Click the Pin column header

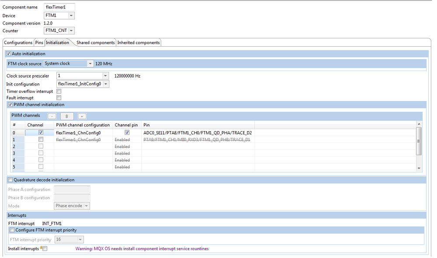coord(198,125)
